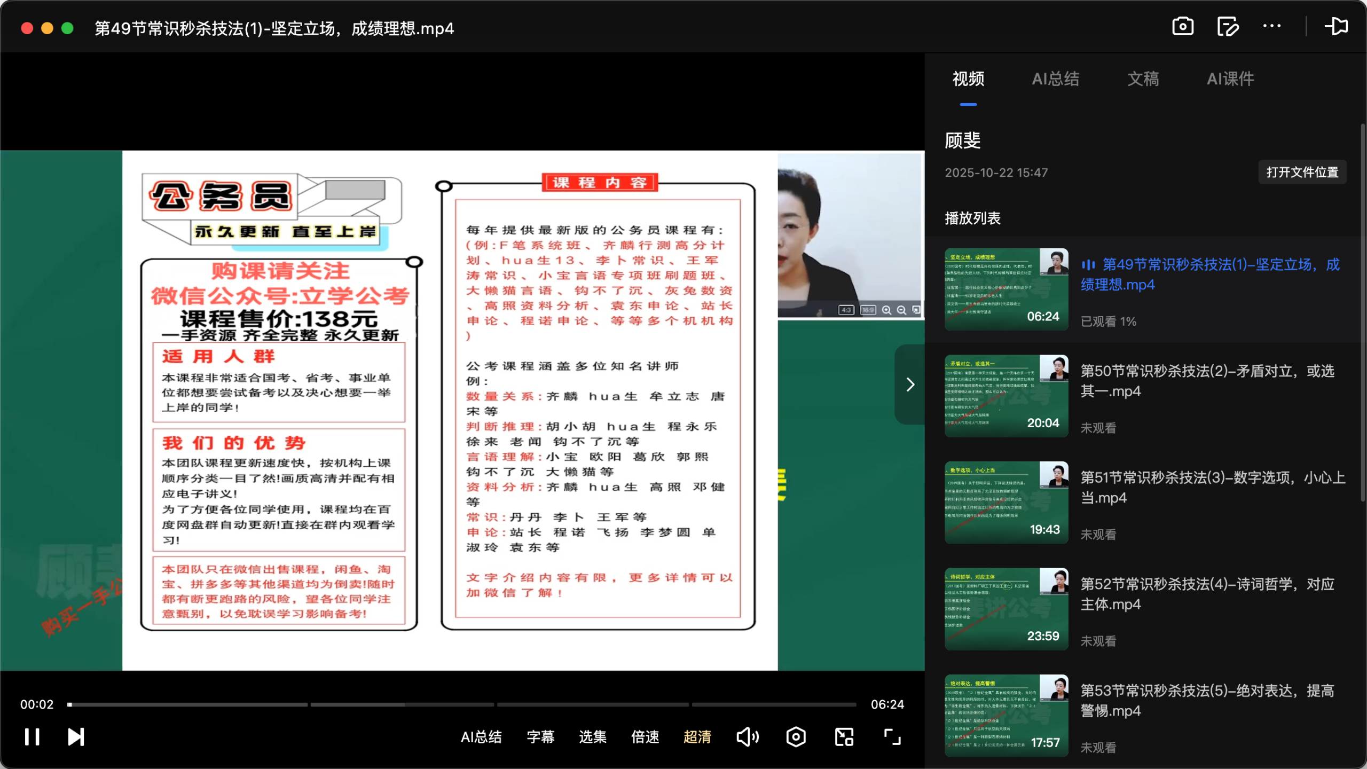Pin the window with the pin icon
The width and height of the screenshot is (1367, 769).
click(x=1337, y=26)
